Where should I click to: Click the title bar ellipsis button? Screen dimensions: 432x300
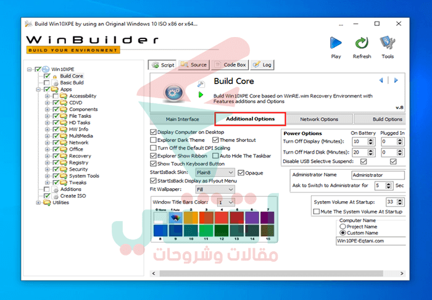tap(341, 24)
